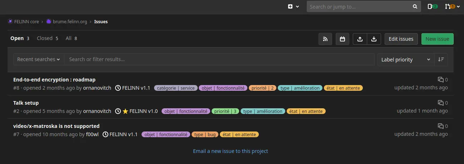
Task: Open merge requests dropdown in top bar
Action: click(452, 6)
